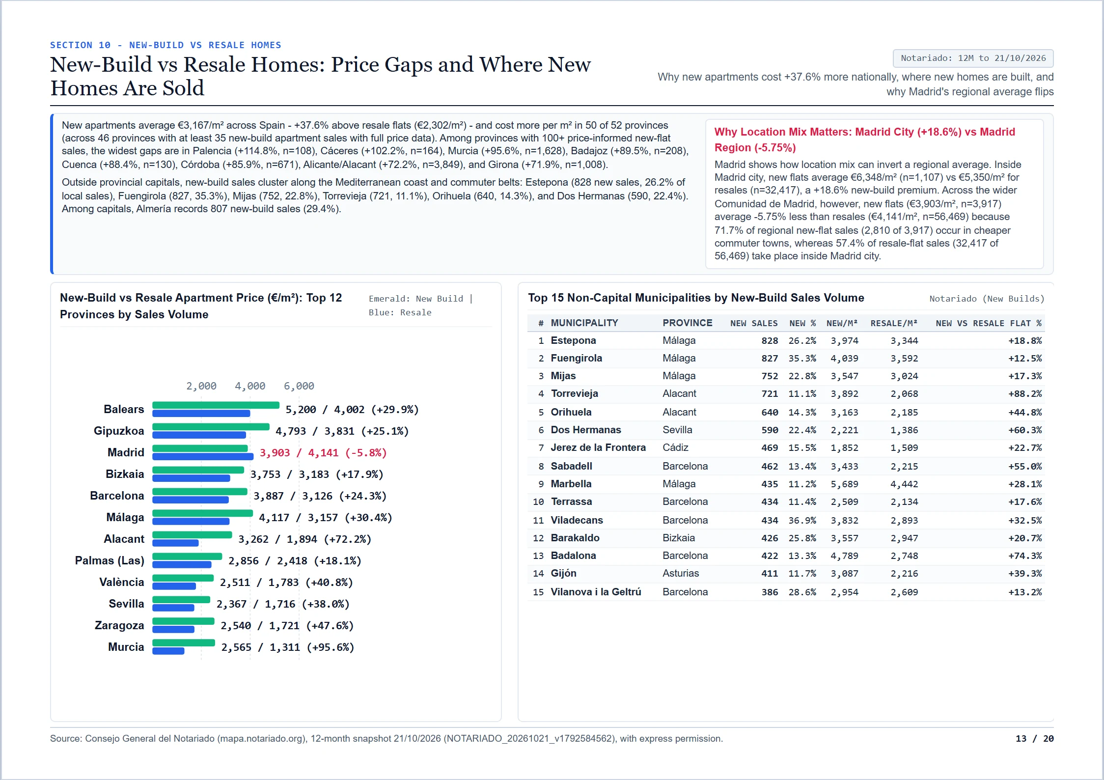Click the 13 / 20 page number
Viewport: 1104px width, 780px height.
tap(1035, 739)
